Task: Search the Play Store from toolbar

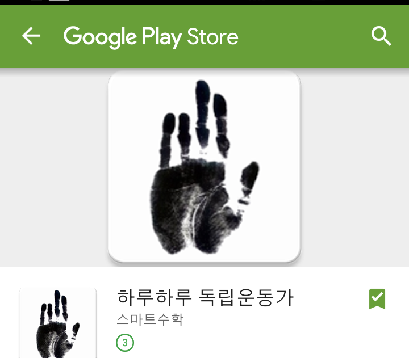Action: click(x=381, y=36)
